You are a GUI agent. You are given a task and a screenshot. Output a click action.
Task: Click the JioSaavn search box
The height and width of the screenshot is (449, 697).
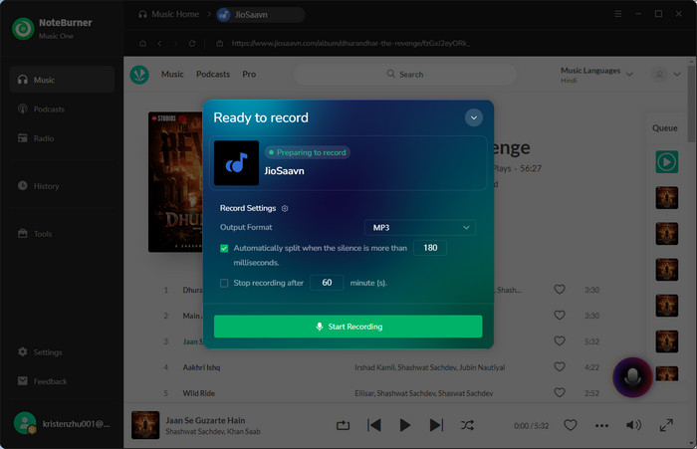tap(405, 75)
